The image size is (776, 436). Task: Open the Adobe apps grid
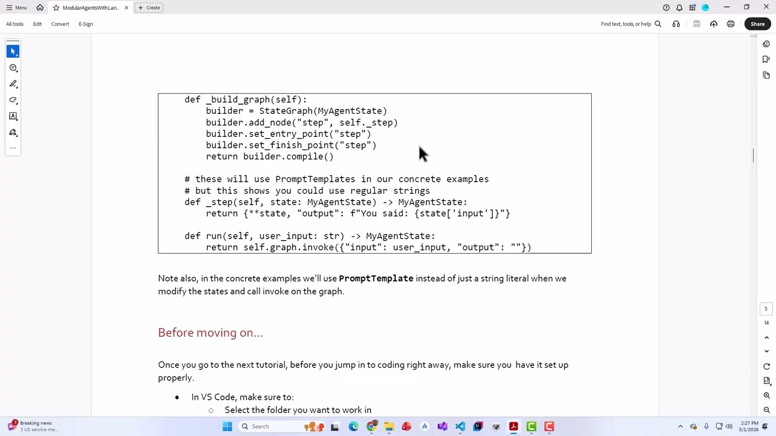[692, 8]
